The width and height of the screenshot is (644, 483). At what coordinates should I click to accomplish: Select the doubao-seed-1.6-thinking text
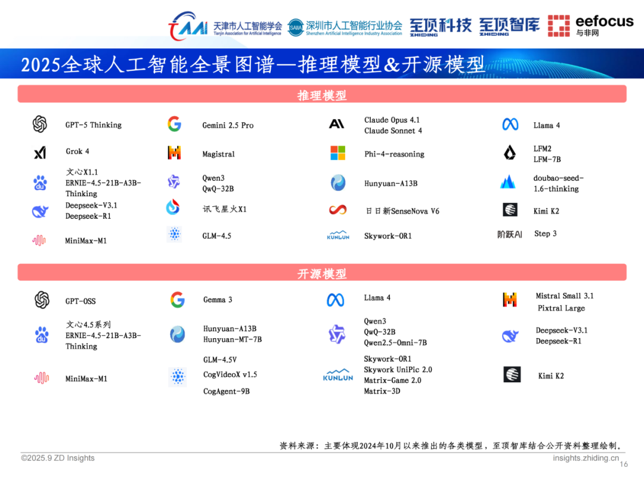coord(558,184)
